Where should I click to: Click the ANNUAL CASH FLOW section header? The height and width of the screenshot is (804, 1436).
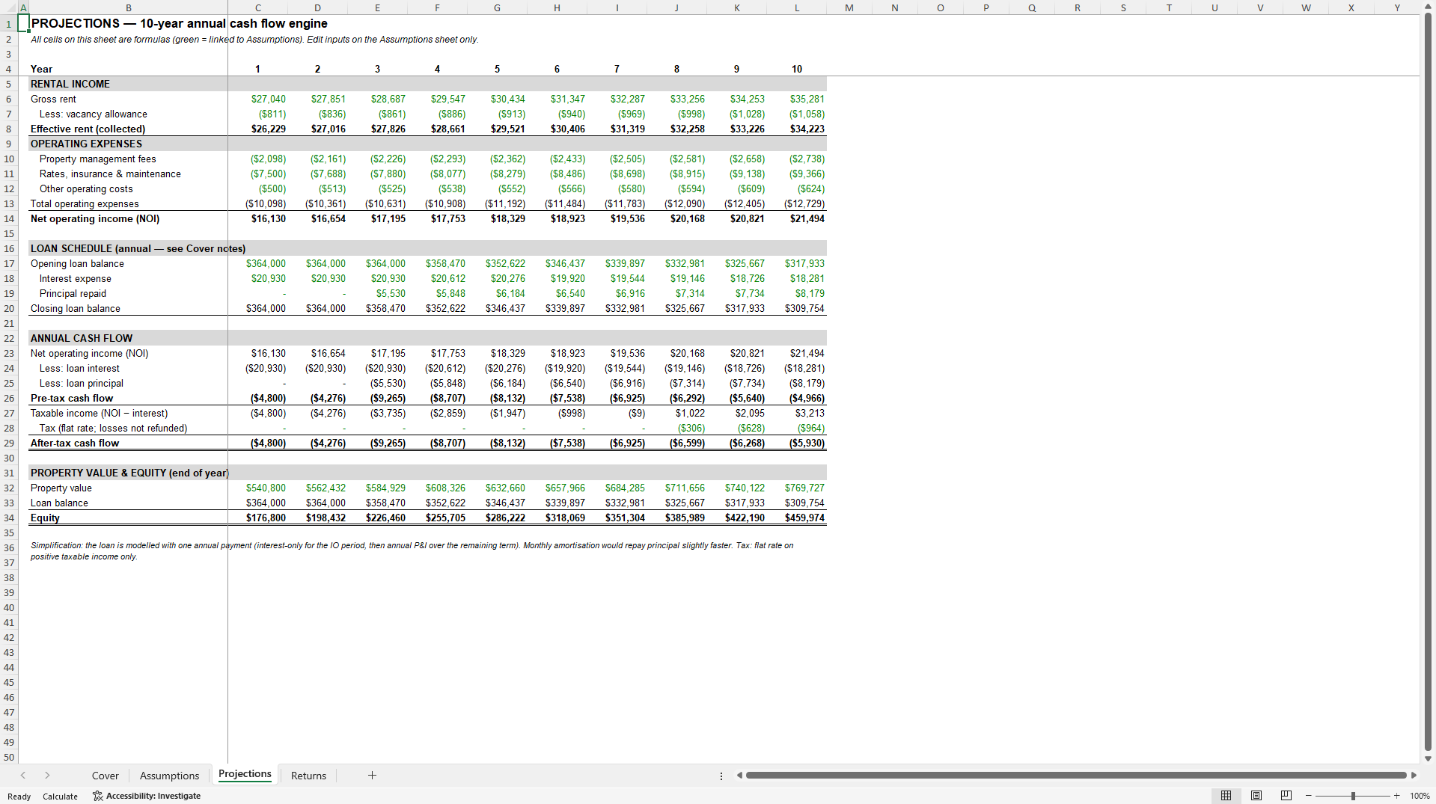[x=82, y=338]
